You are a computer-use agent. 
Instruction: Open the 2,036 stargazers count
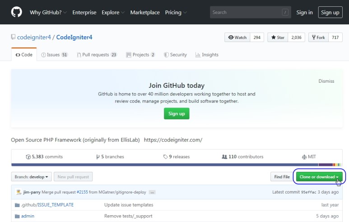[x=296, y=38]
